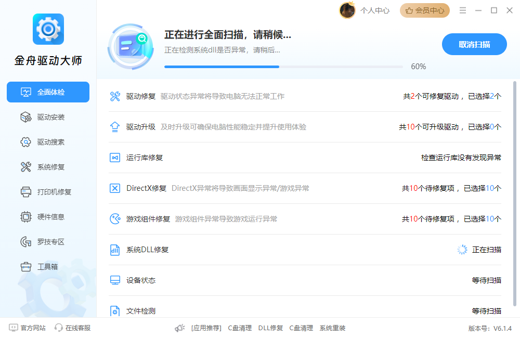Click the 打印机修复 printer icon

(x=26, y=192)
